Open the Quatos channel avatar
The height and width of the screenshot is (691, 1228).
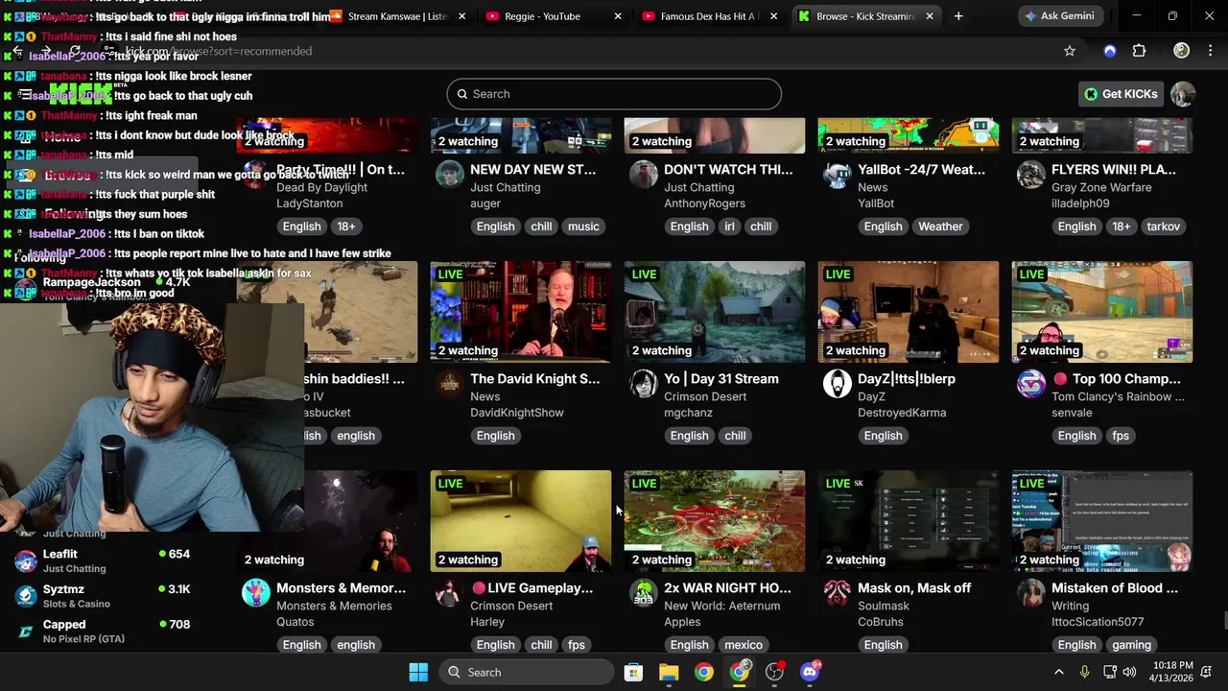[256, 593]
